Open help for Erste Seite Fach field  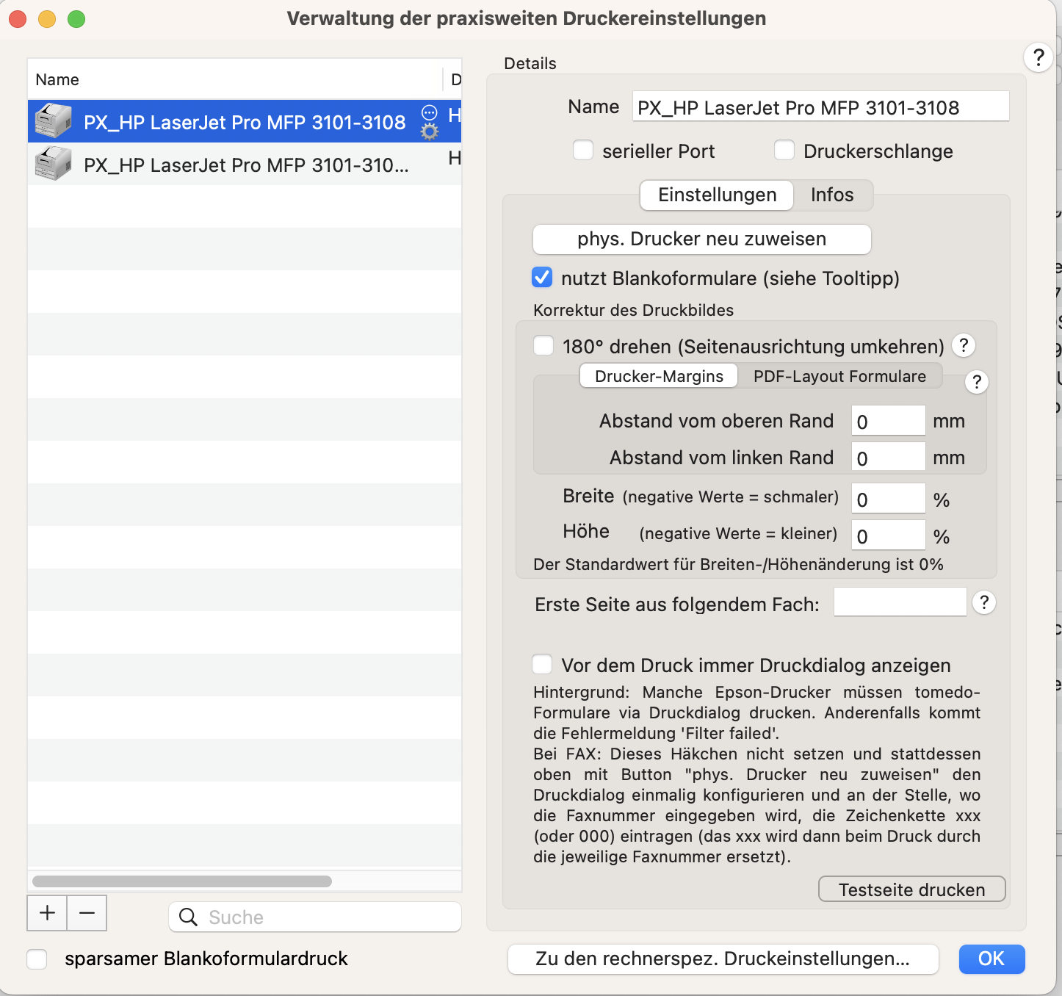tap(984, 603)
